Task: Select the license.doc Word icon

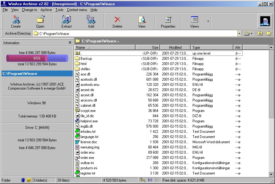Action: (x=77, y=142)
